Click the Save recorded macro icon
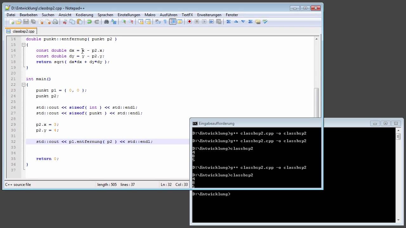This screenshot has height=228, width=406. point(219,22)
